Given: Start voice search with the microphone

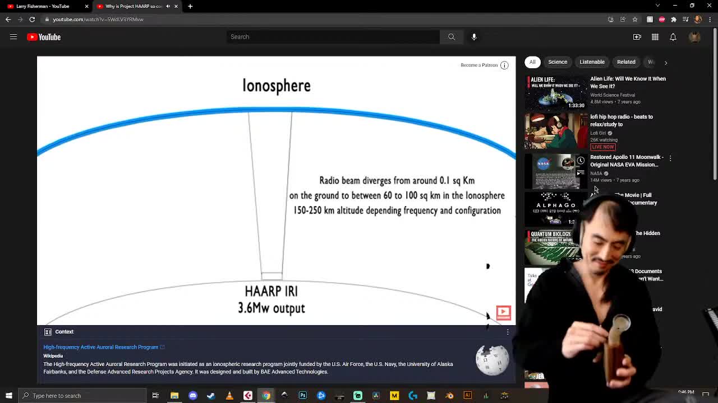Looking at the screenshot, I should (474, 37).
